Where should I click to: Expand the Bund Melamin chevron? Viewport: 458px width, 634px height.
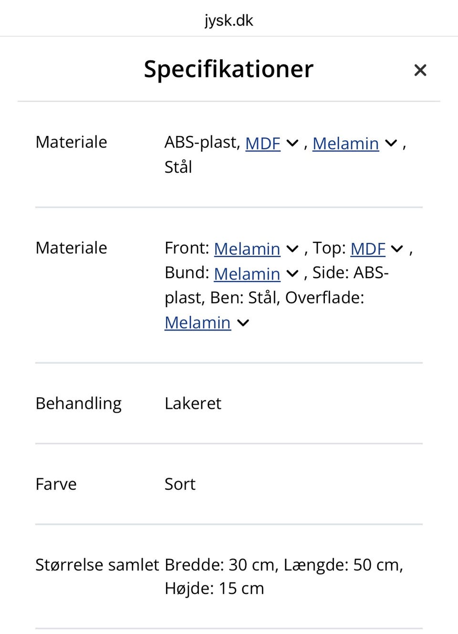tap(292, 273)
